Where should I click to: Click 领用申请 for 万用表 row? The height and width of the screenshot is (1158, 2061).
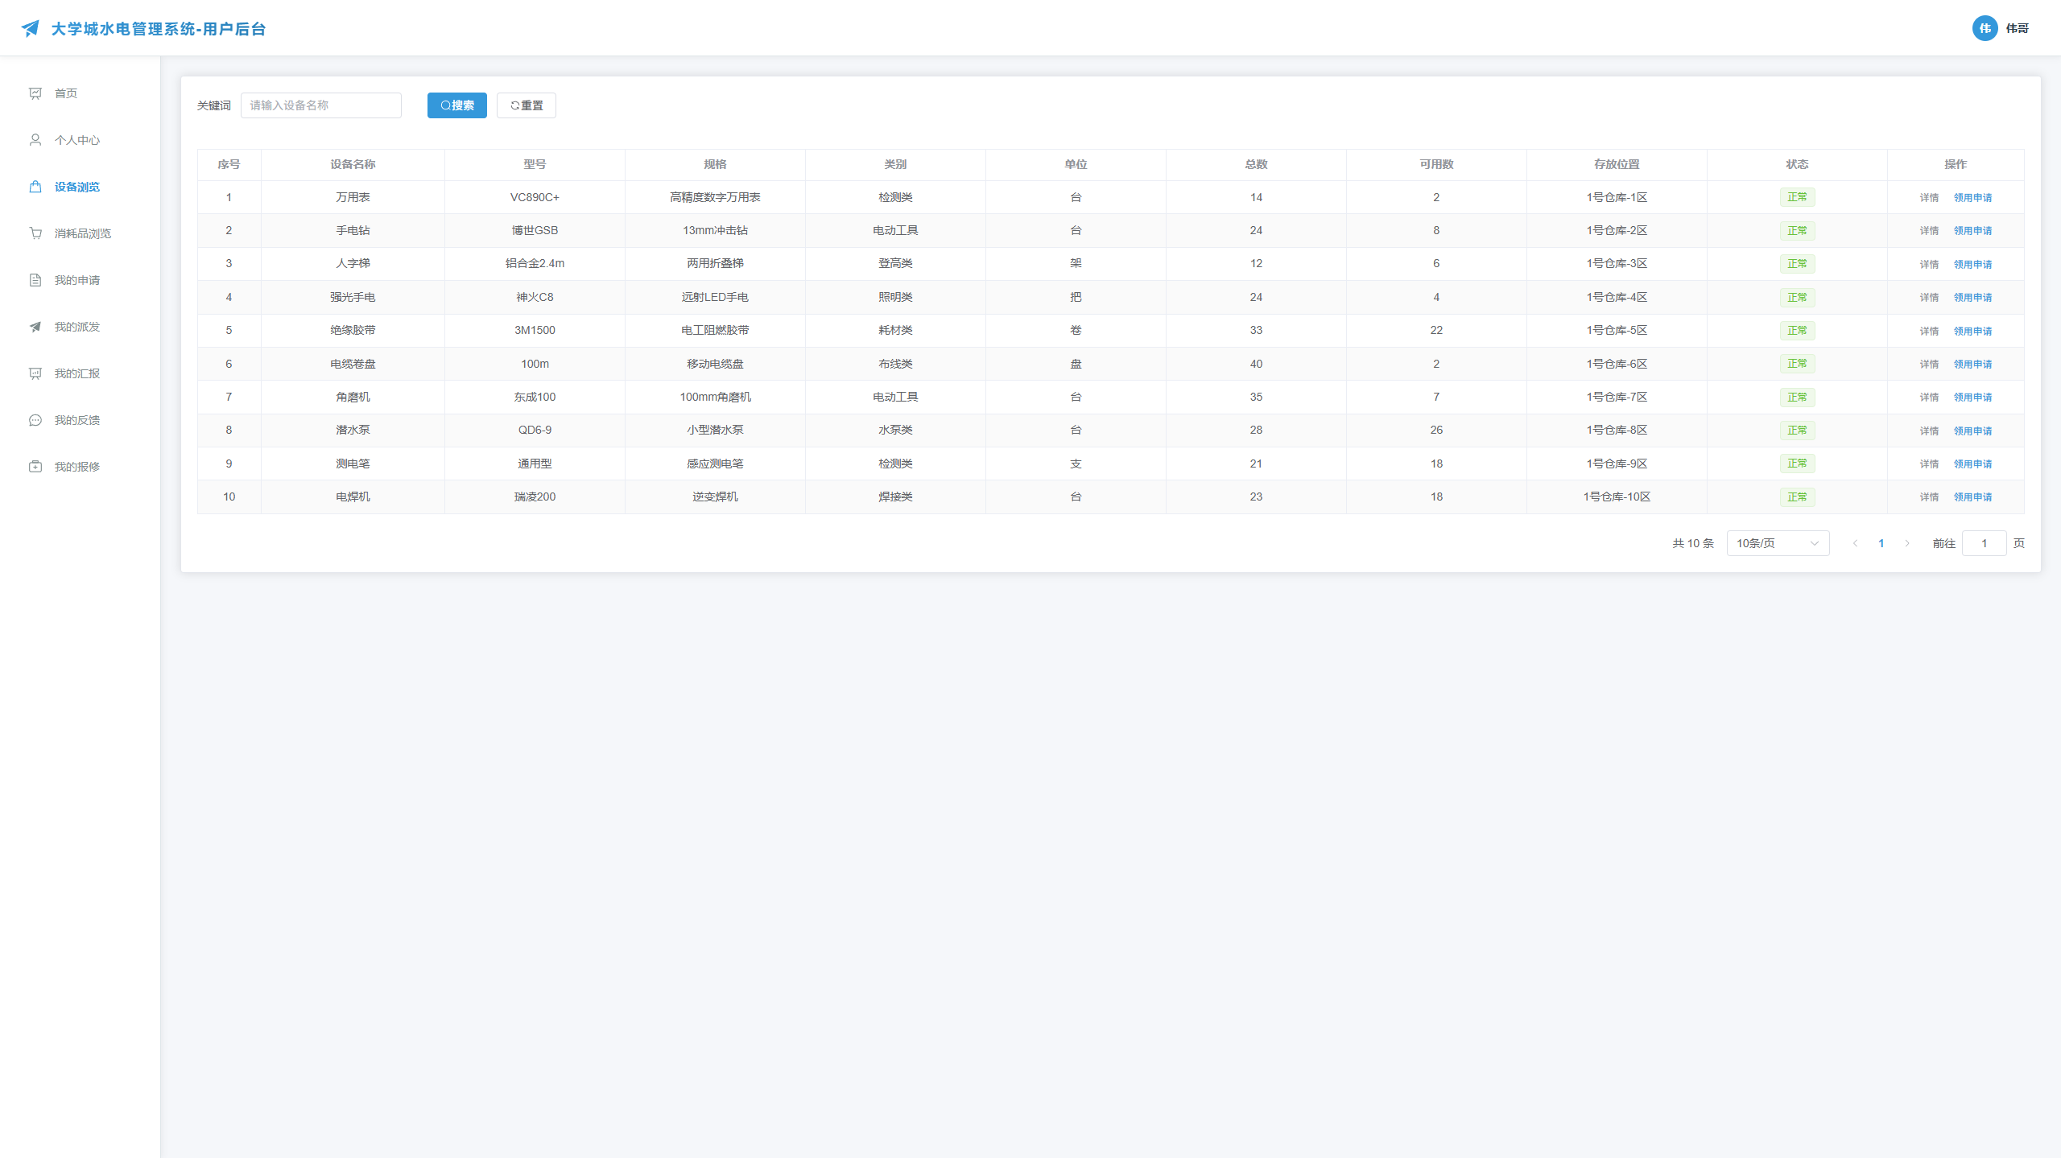[x=1972, y=198]
